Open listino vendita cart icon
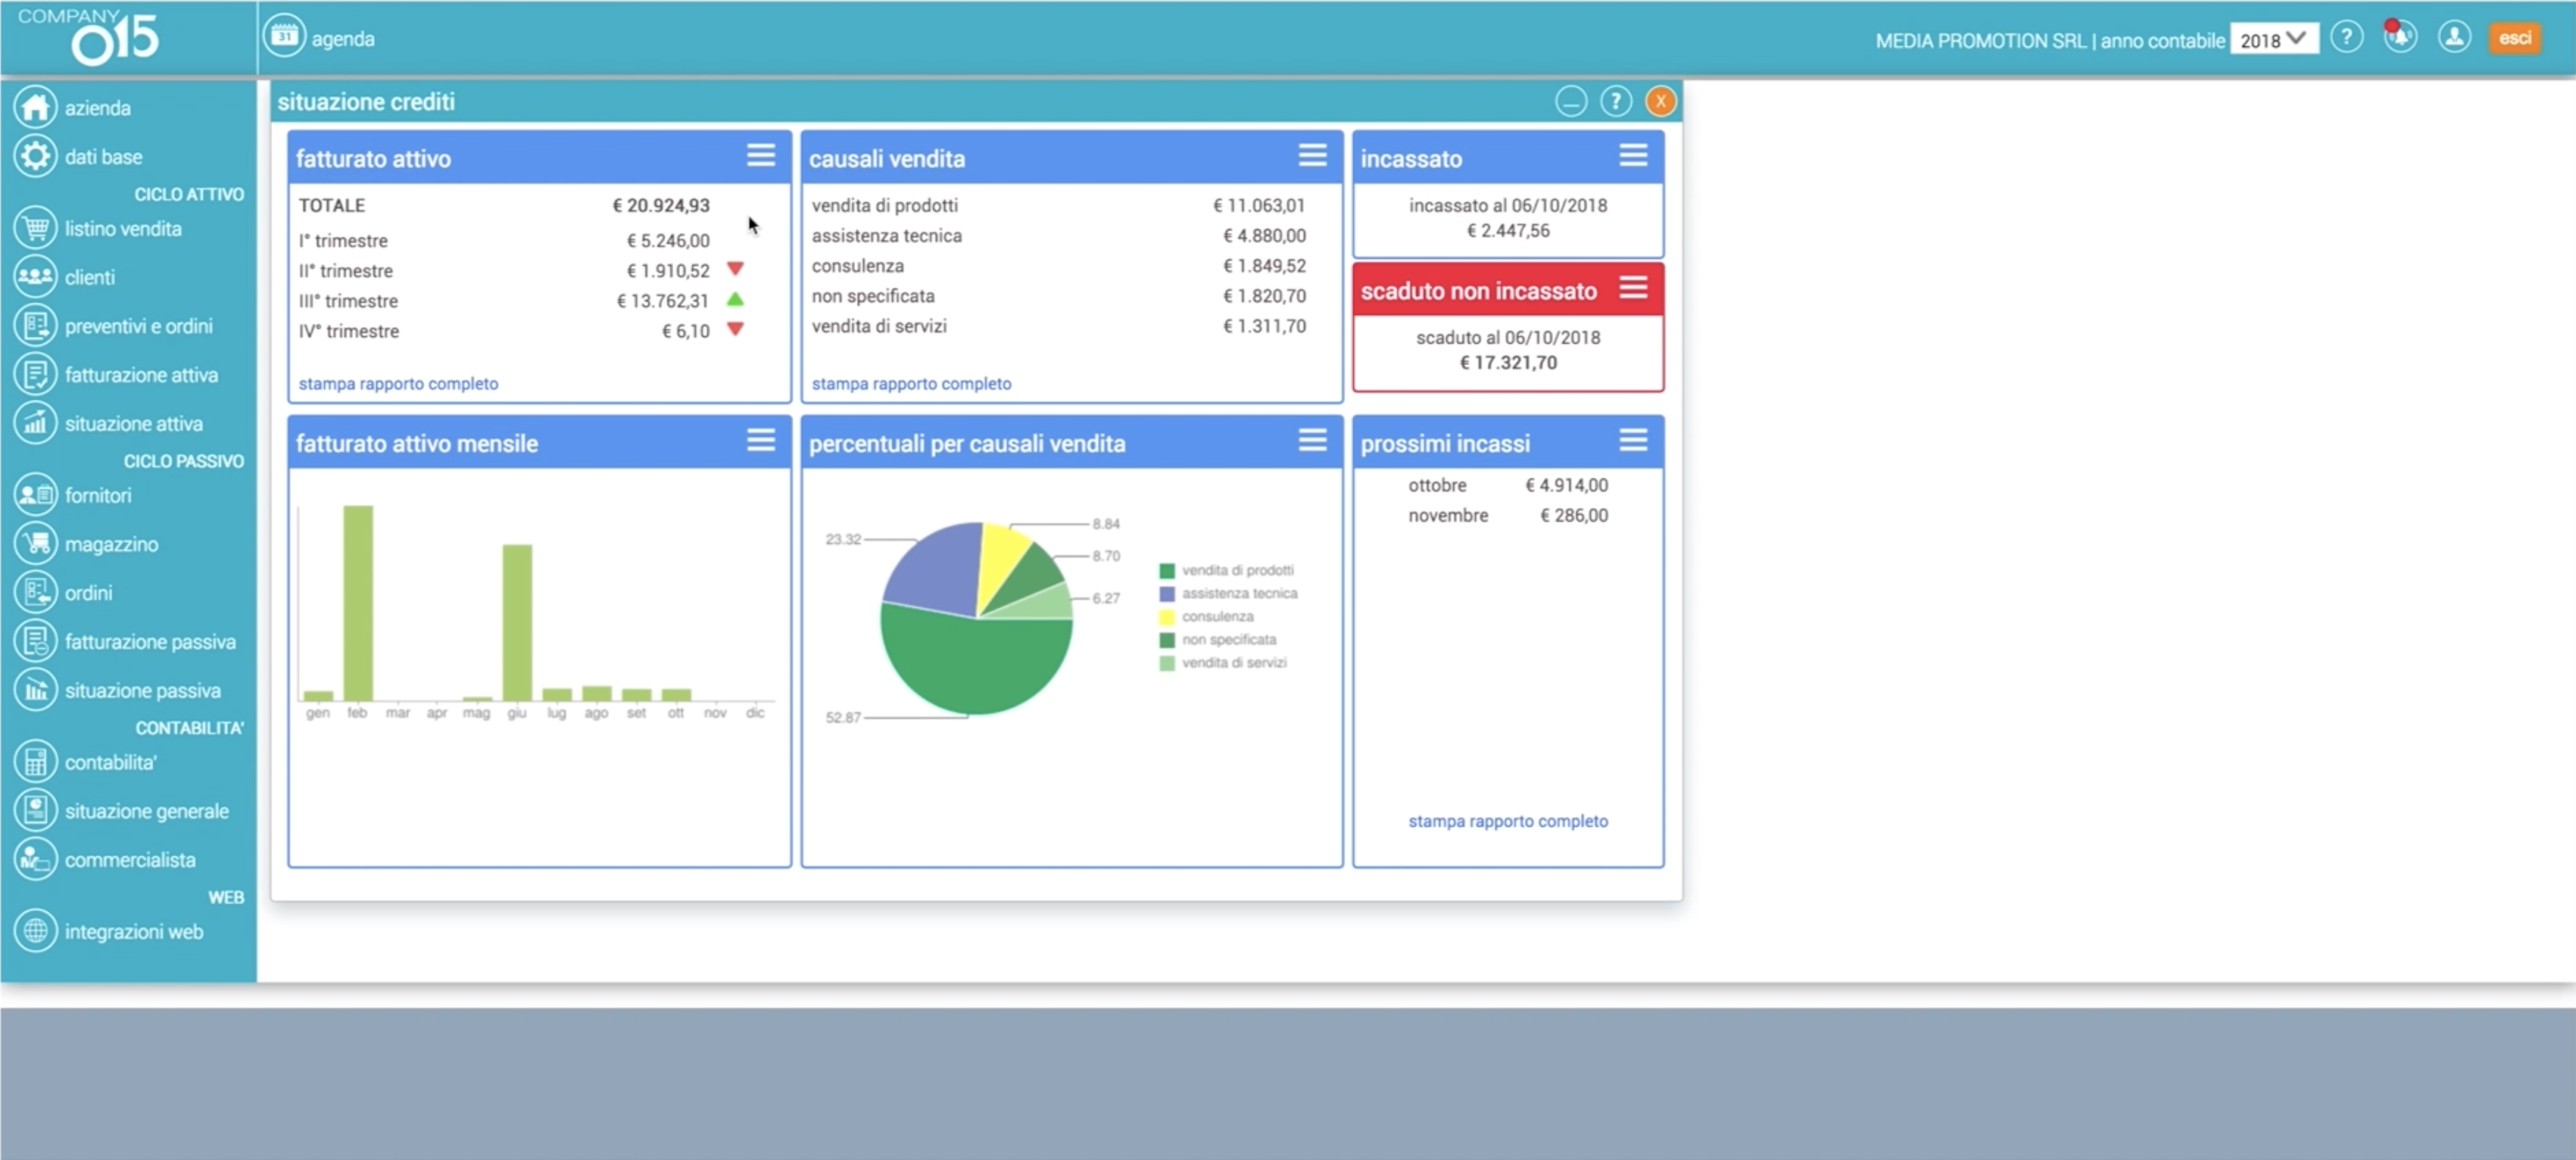 point(36,228)
